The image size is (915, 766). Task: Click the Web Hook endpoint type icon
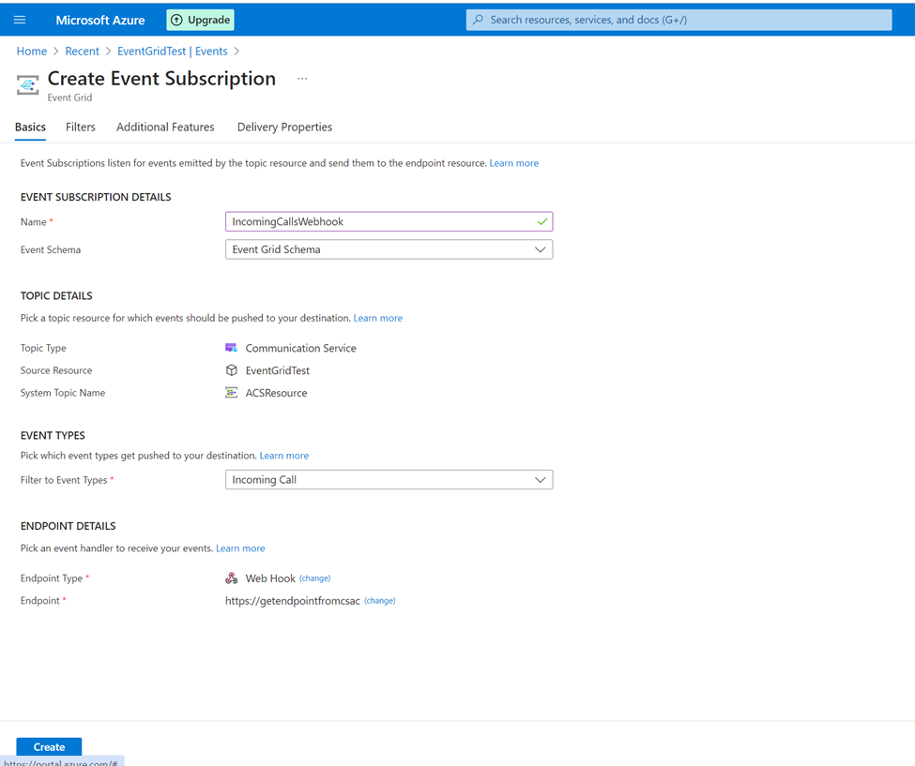pyautogui.click(x=232, y=578)
